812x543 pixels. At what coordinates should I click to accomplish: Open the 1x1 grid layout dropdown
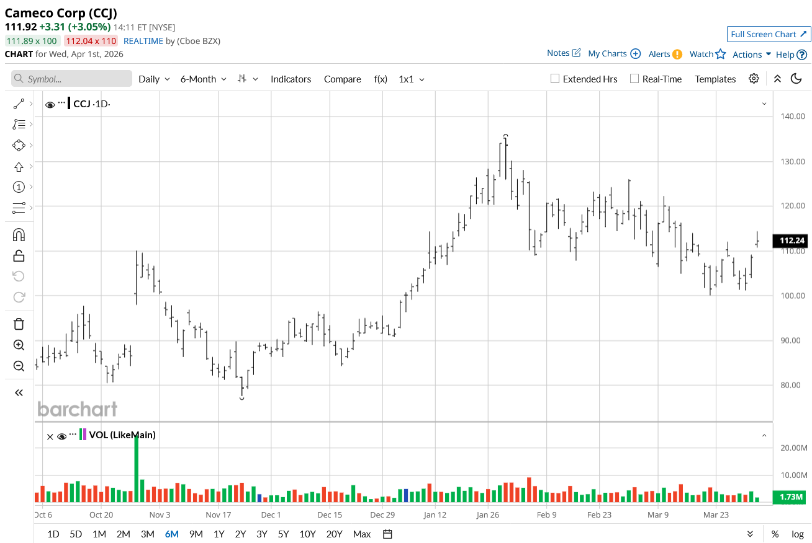[412, 79]
